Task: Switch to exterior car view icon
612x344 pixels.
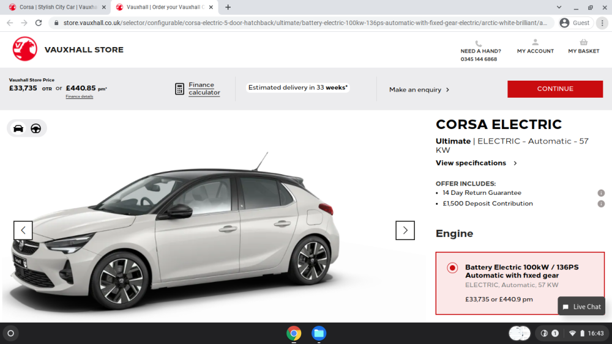Action: click(18, 128)
